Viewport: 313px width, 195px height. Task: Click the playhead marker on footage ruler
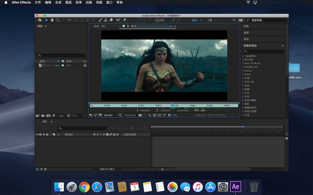pos(172,105)
